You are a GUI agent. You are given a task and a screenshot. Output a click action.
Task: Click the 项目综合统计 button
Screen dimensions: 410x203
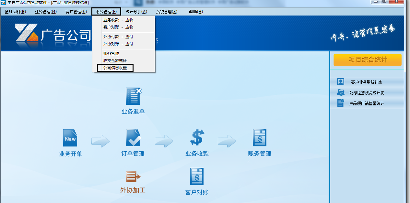368,60
